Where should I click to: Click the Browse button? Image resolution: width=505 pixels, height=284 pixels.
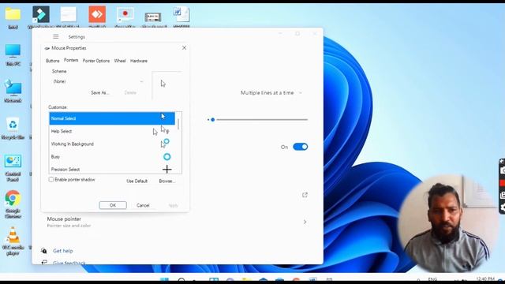point(167,181)
